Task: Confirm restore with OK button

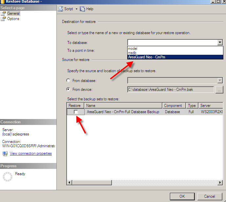Action: tap(182, 196)
